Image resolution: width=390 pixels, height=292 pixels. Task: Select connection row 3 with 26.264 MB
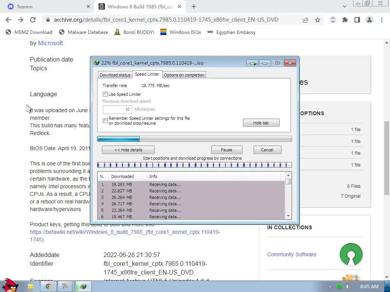(x=191, y=197)
